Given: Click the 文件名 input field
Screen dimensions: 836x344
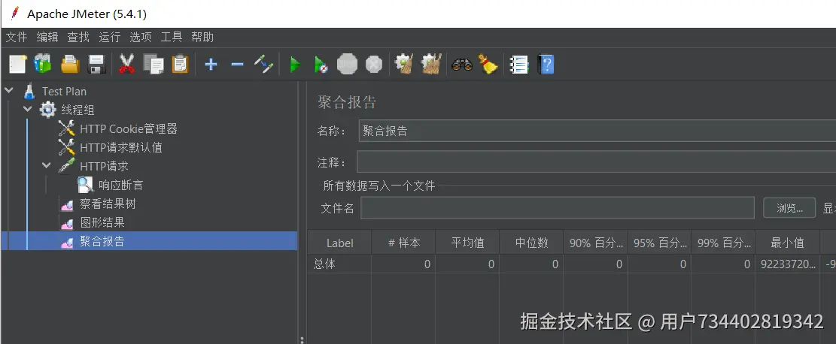Looking at the screenshot, I should (x=557, y=208).
